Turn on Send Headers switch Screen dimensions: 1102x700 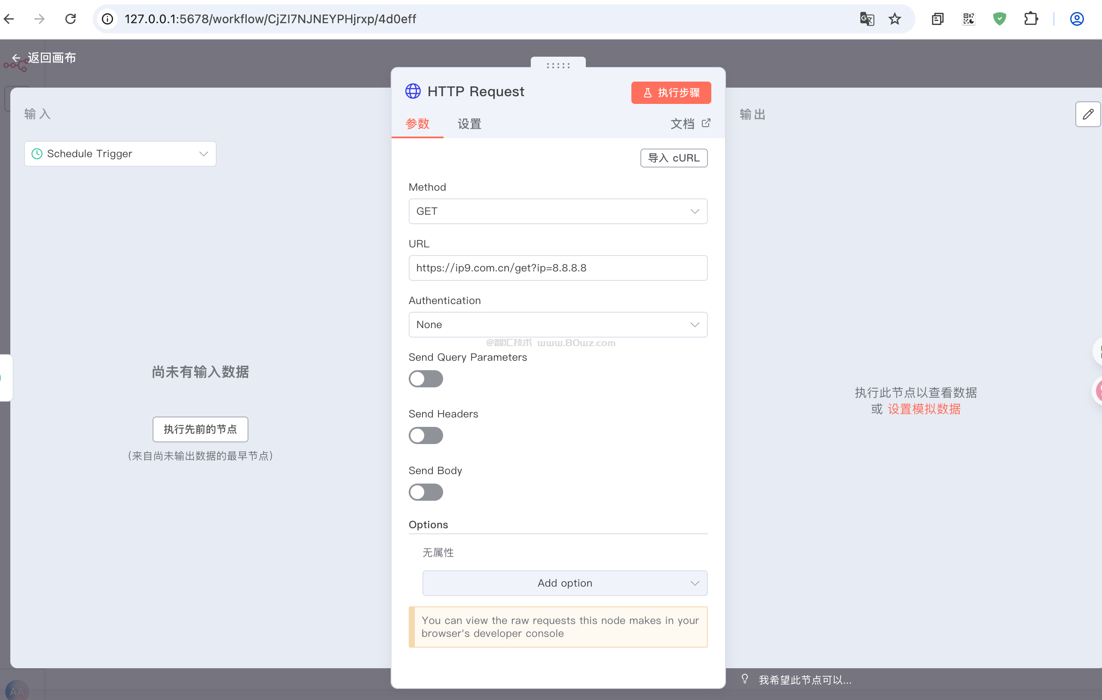(x=425, y=435)
